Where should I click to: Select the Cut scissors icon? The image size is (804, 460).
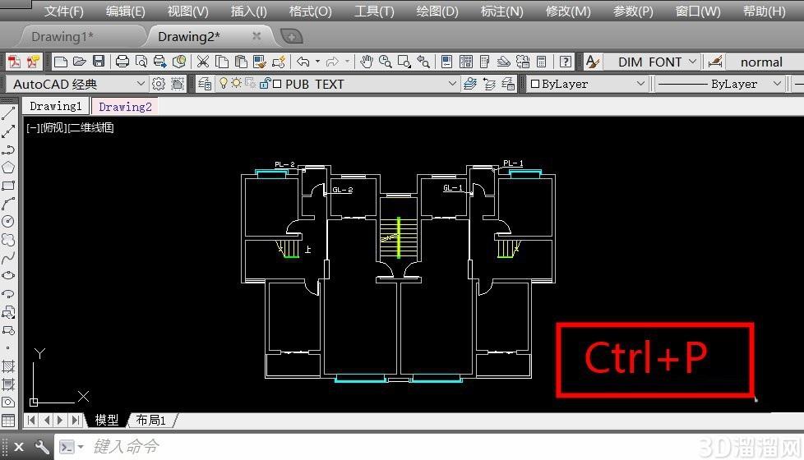click(x=203, y=62)
